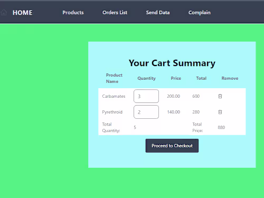264x198 pixels.
Task: Click the home icon beside HOME
Action: tap(4, 13)
